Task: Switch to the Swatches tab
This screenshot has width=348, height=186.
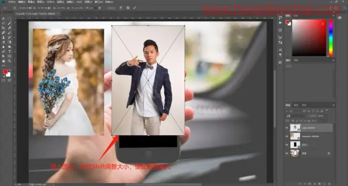Action: (296, 16)
